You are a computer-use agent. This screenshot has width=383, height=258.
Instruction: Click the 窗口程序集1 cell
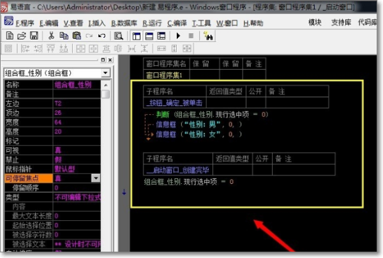[x=166, y=75]
